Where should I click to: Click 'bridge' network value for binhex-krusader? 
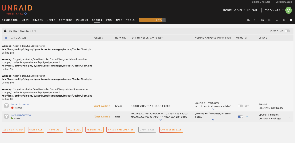click(119, 106)
